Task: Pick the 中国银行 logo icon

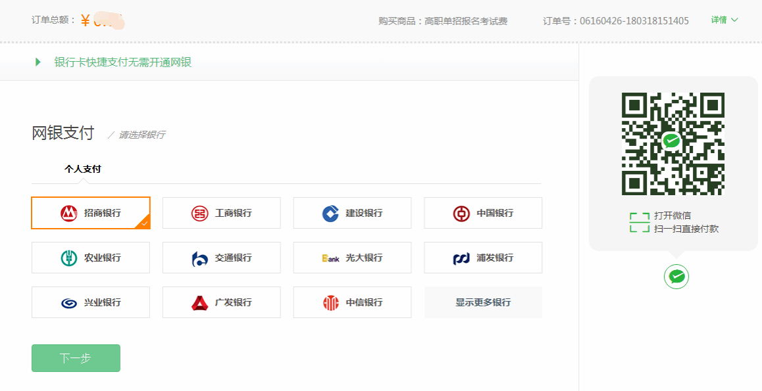Action: 461,214
